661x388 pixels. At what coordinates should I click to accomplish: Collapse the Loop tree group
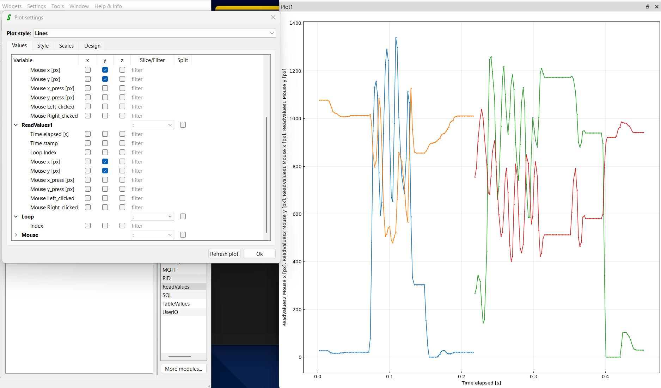pos(16,217)
